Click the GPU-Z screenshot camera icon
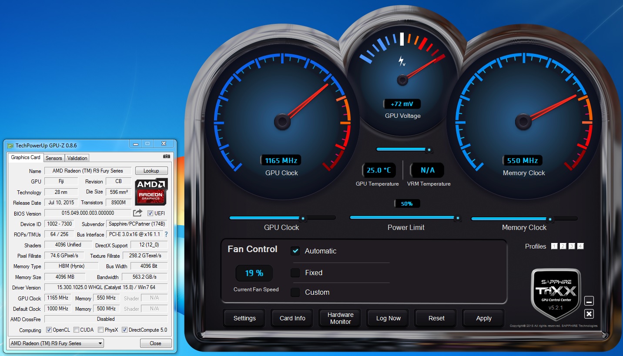 point(167,156)
